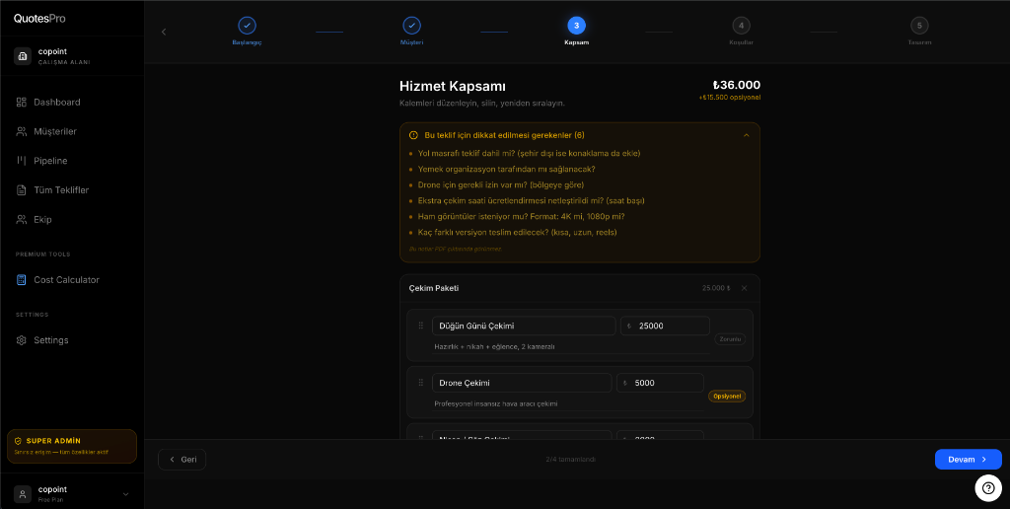
Task: Select step 4 Koşullar in stepper
Action: pos(741,26)
